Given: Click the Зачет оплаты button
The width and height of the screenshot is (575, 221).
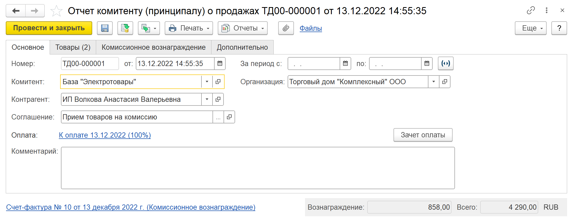Looking at the screenshot, I should 423,135.
